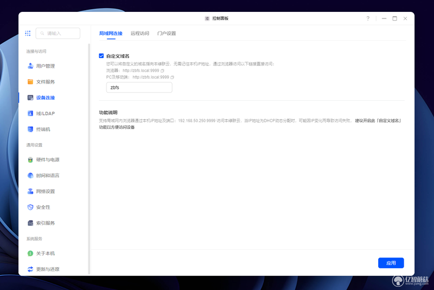Select the 设备连接 sidebar label

click(x=46, y=98)
